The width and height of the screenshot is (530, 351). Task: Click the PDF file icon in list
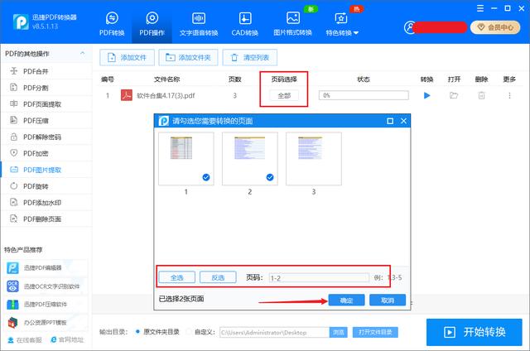coord(127,95)
